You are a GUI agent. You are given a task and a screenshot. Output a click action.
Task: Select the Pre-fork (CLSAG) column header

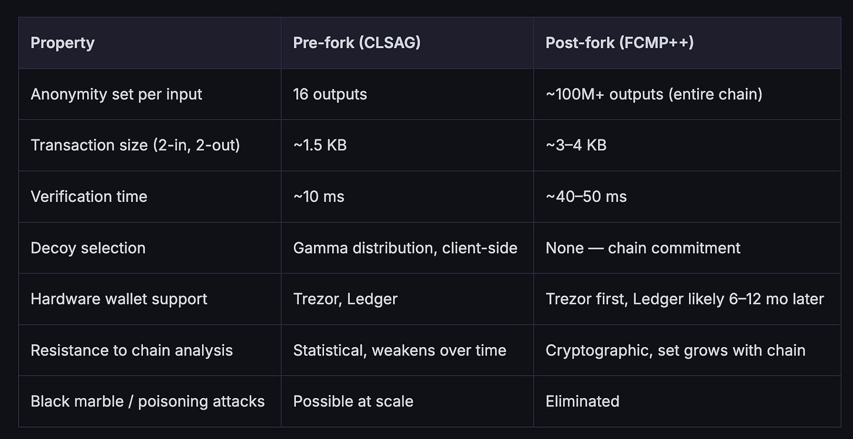(x=357, y=43)
